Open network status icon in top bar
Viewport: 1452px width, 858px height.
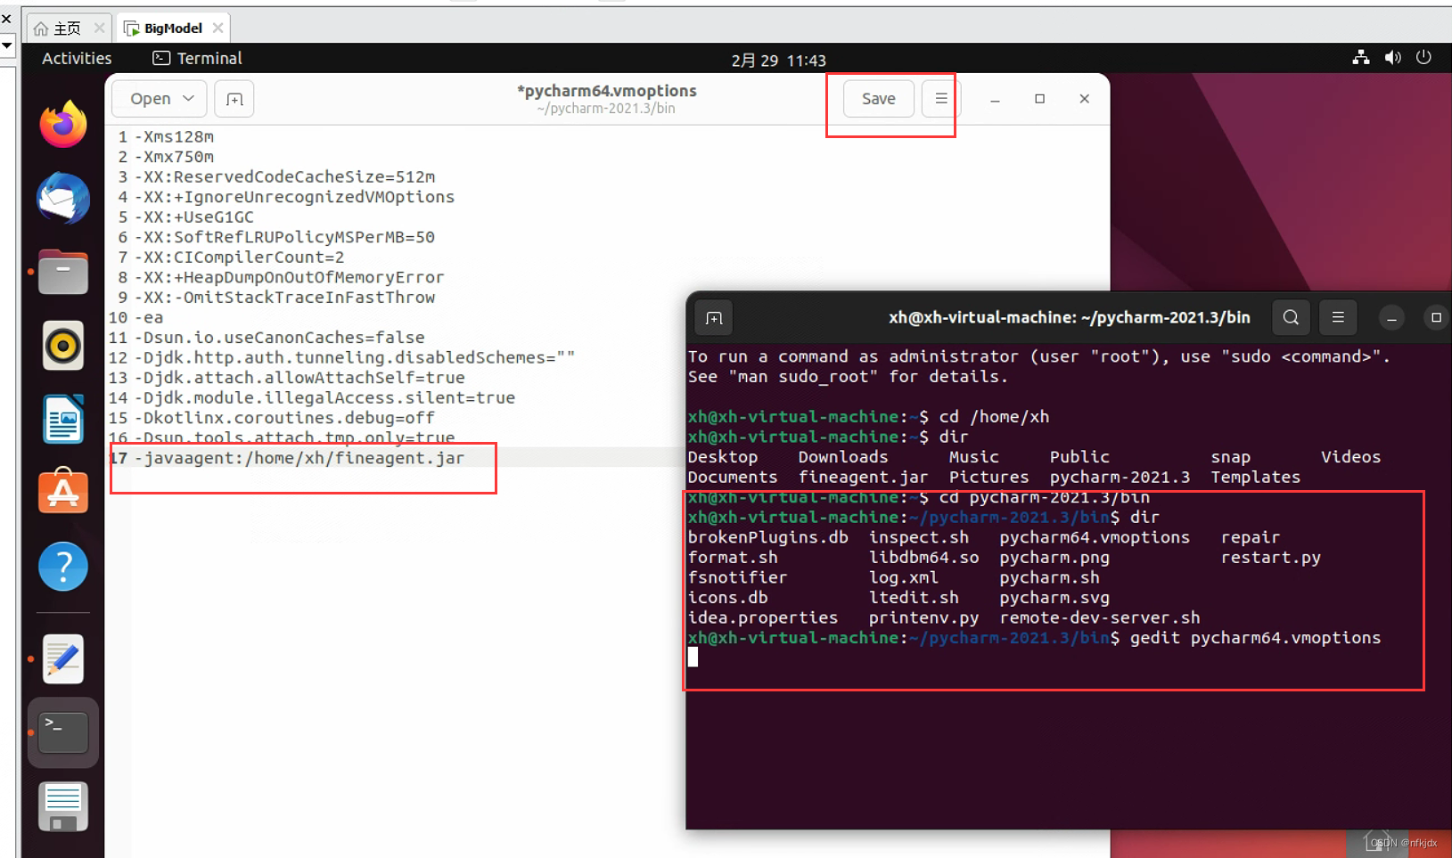tap(1361, 58)
